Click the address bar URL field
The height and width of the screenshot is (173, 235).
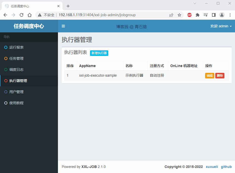point(97,15)
